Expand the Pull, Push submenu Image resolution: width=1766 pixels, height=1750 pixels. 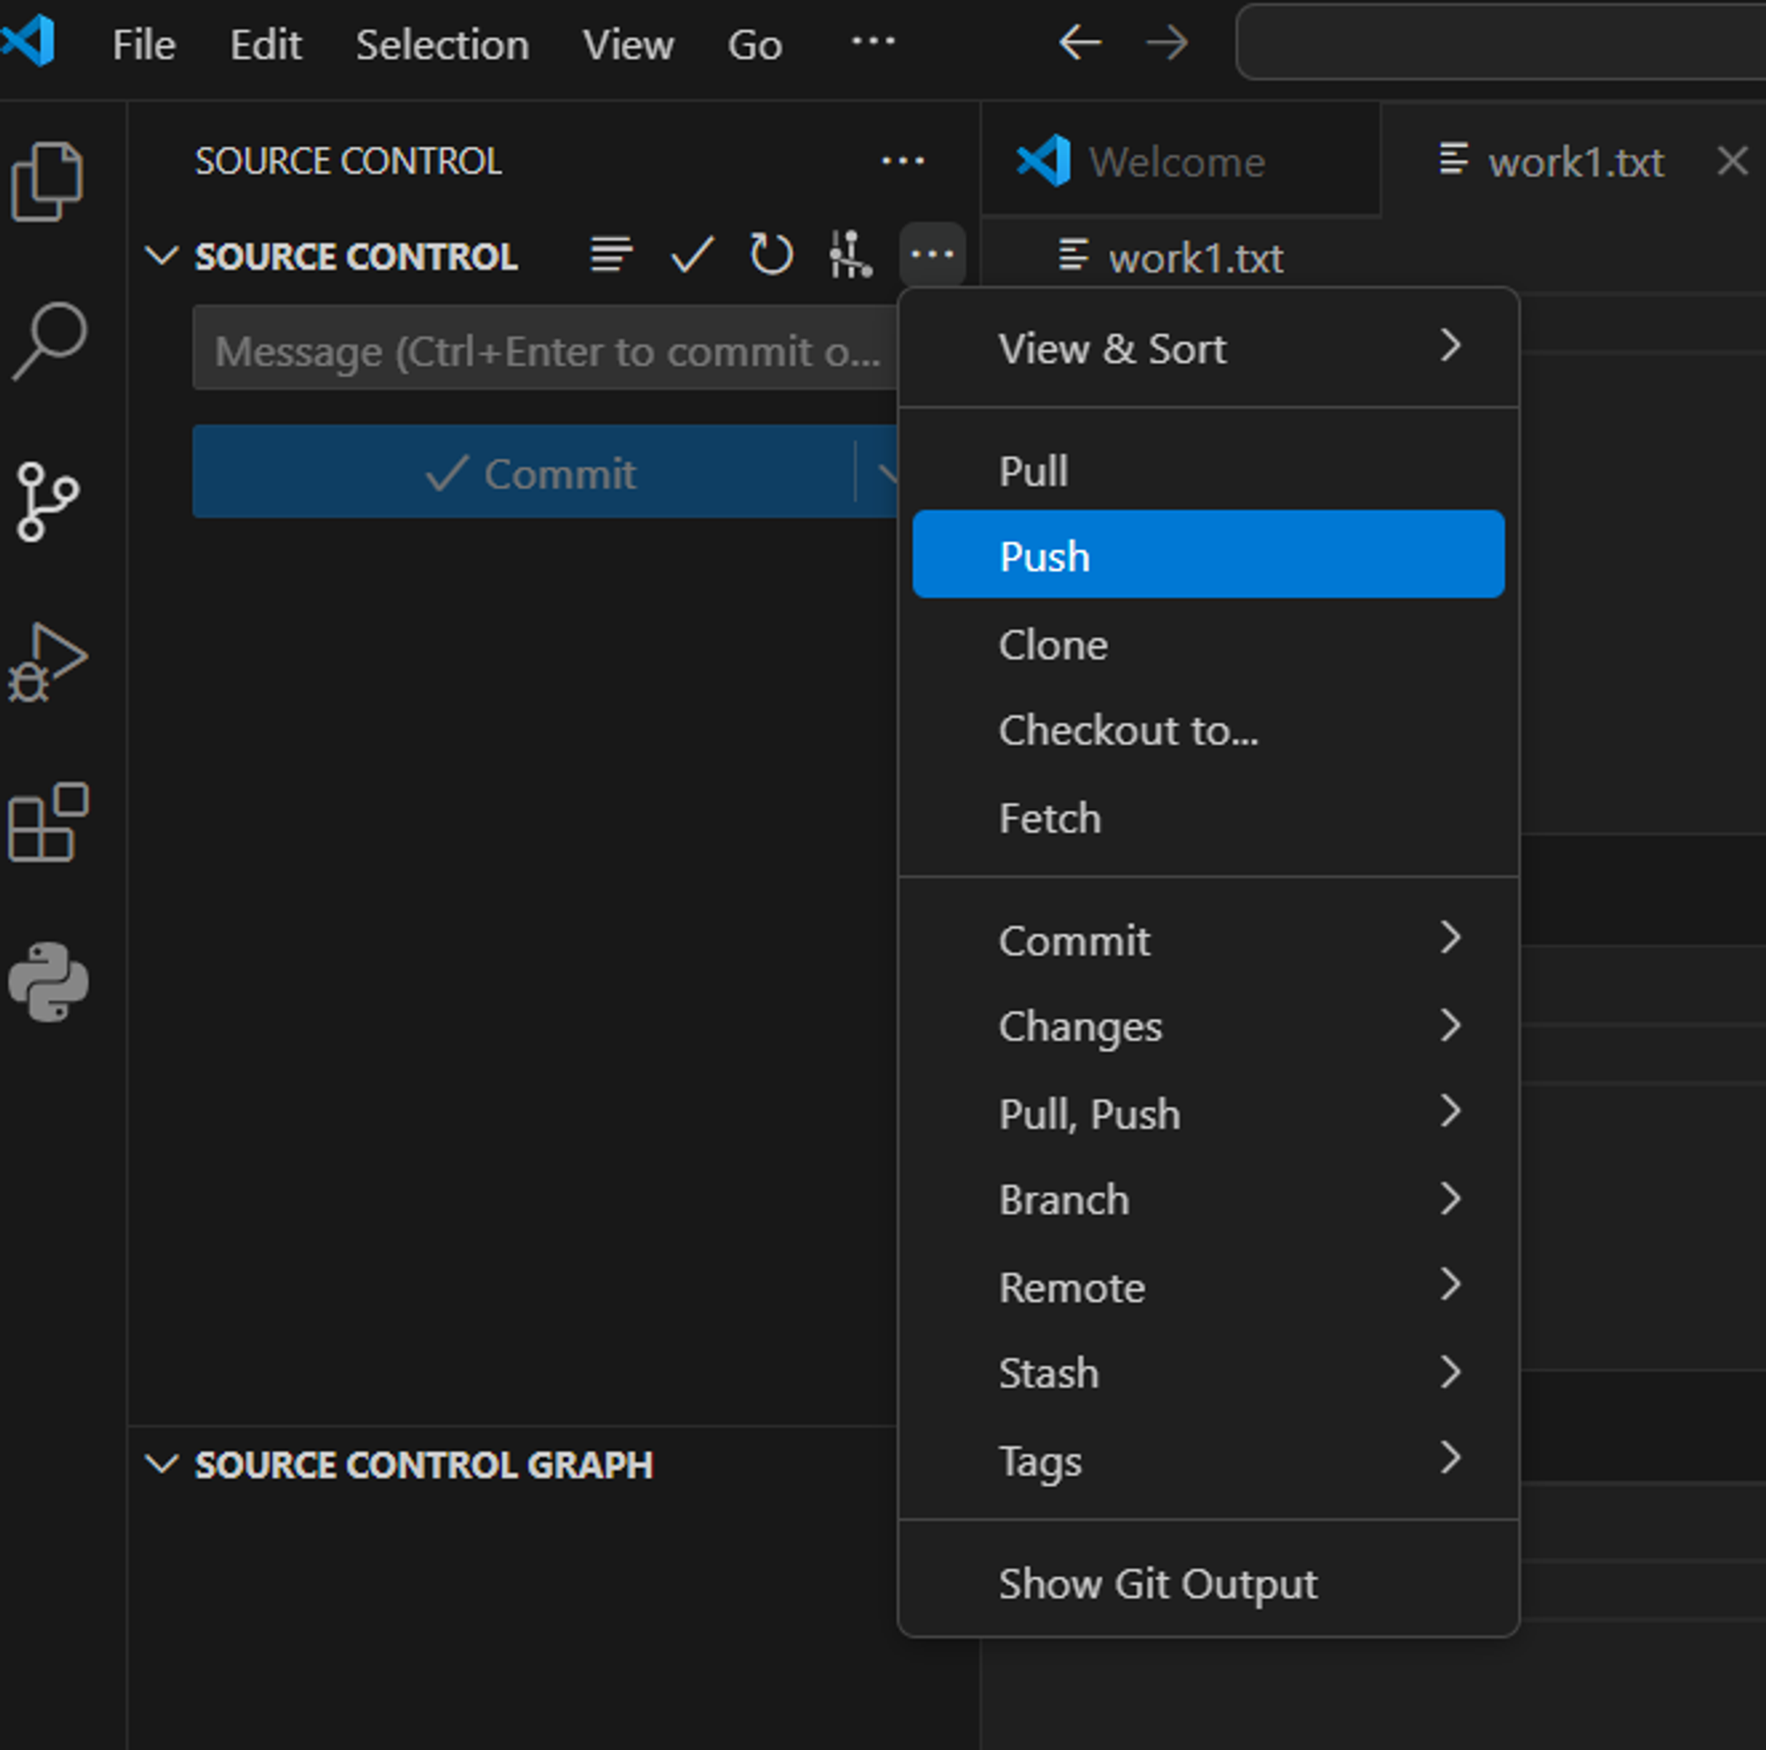[1209, 1113]
